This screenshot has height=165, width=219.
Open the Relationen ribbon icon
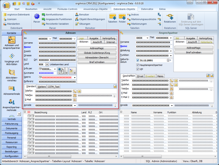point(170,17)
